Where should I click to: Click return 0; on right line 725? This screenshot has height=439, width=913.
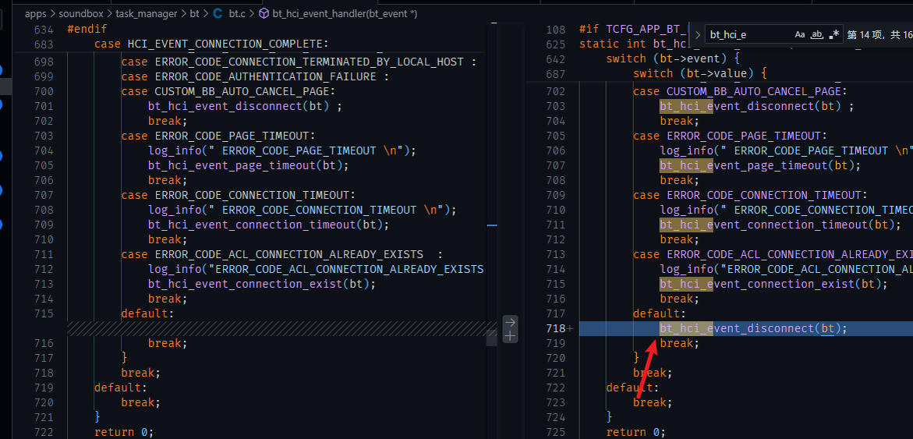coord(636,432)
